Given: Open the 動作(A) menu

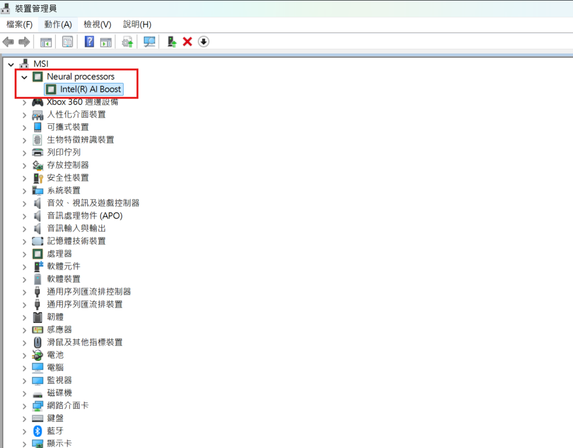Looking at the screenshot, I should [58, 24].
